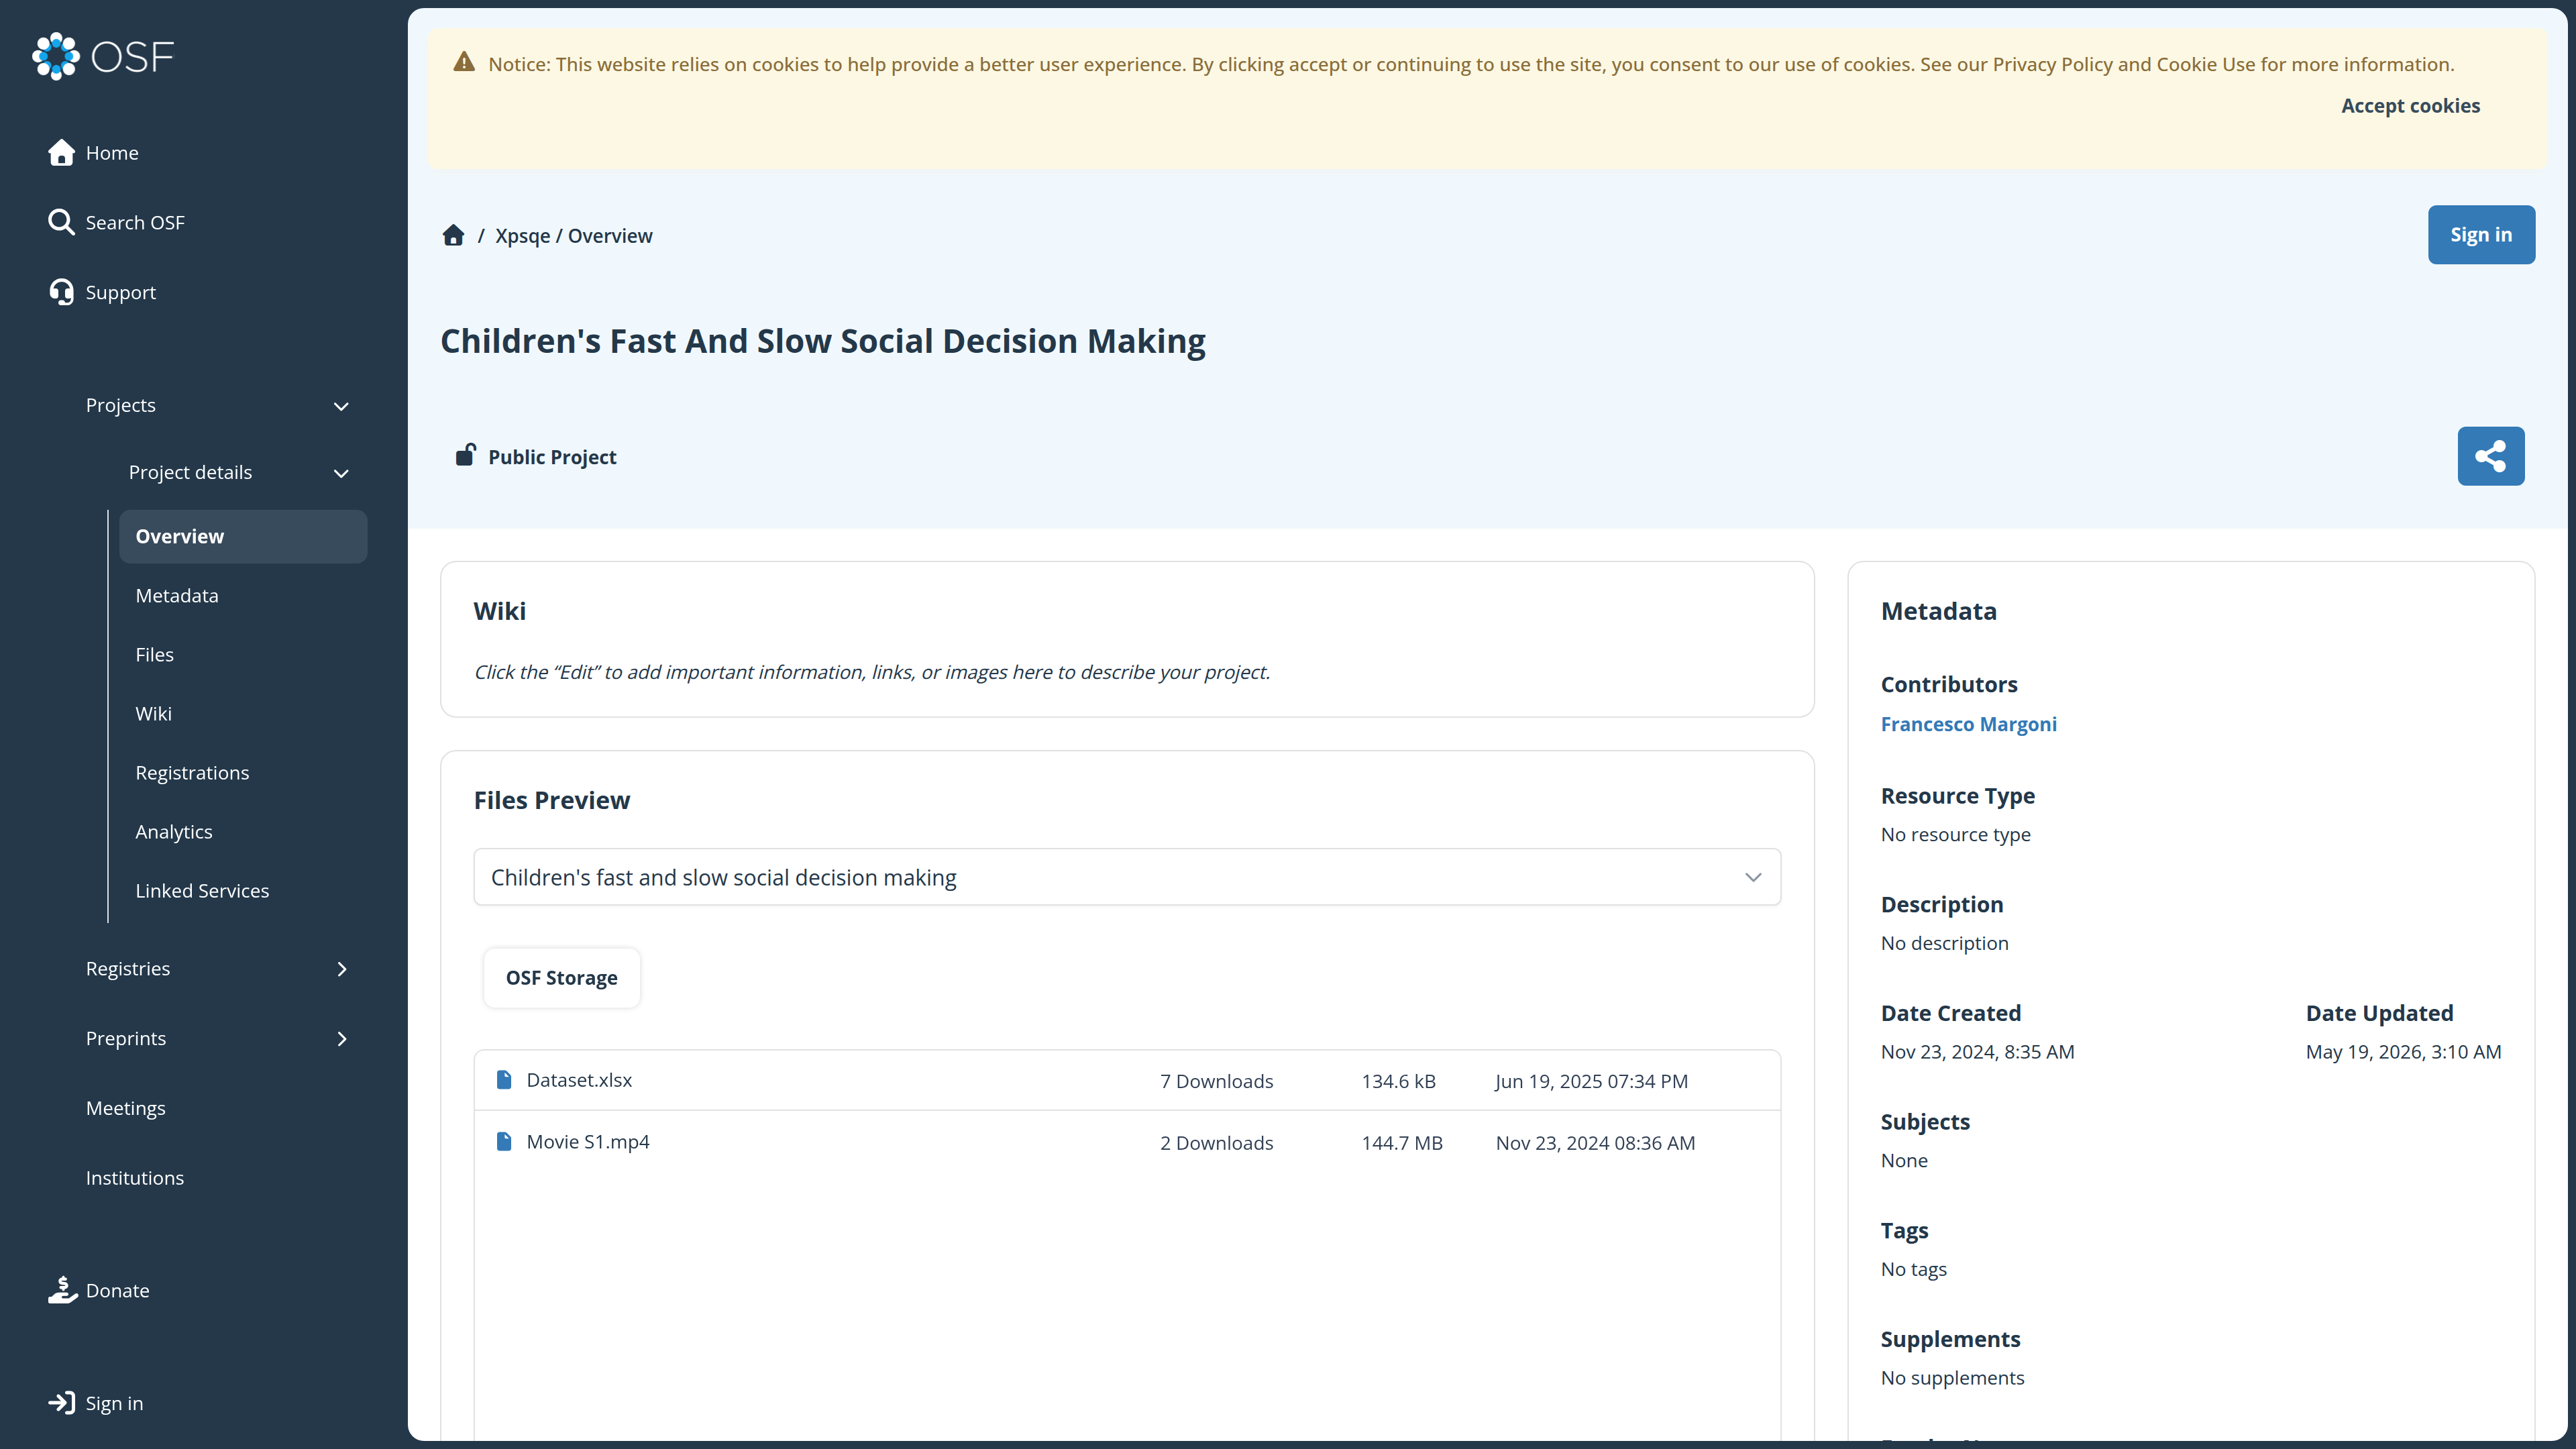This screenshot has height=1449, width=2576.
Task: Open the Files Preview component dropdown
Action: pyautogui.click(x=1127, y=877)
